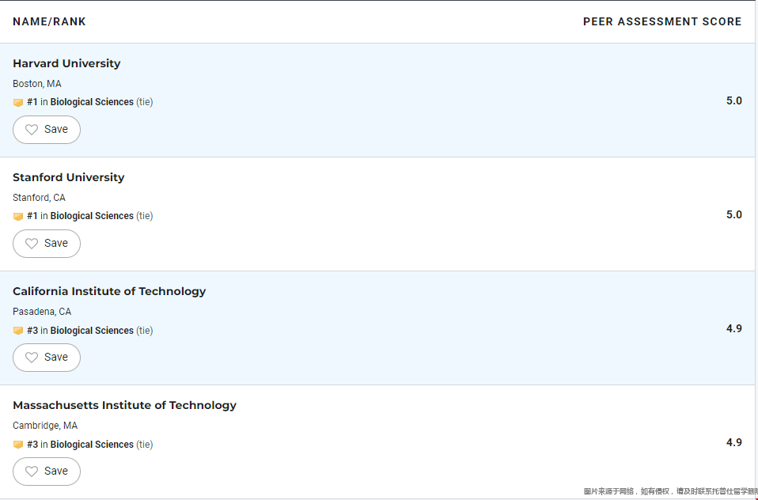Save California Institute of Technology
Screen dimensions: 758x500
(47, 358)
